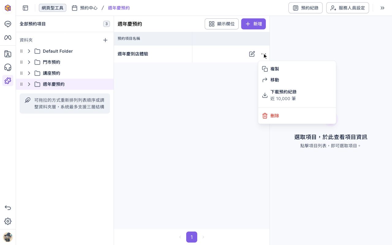Open the LINE channel icon in sidebar
The image size is (392, 245).
point(8,24)
